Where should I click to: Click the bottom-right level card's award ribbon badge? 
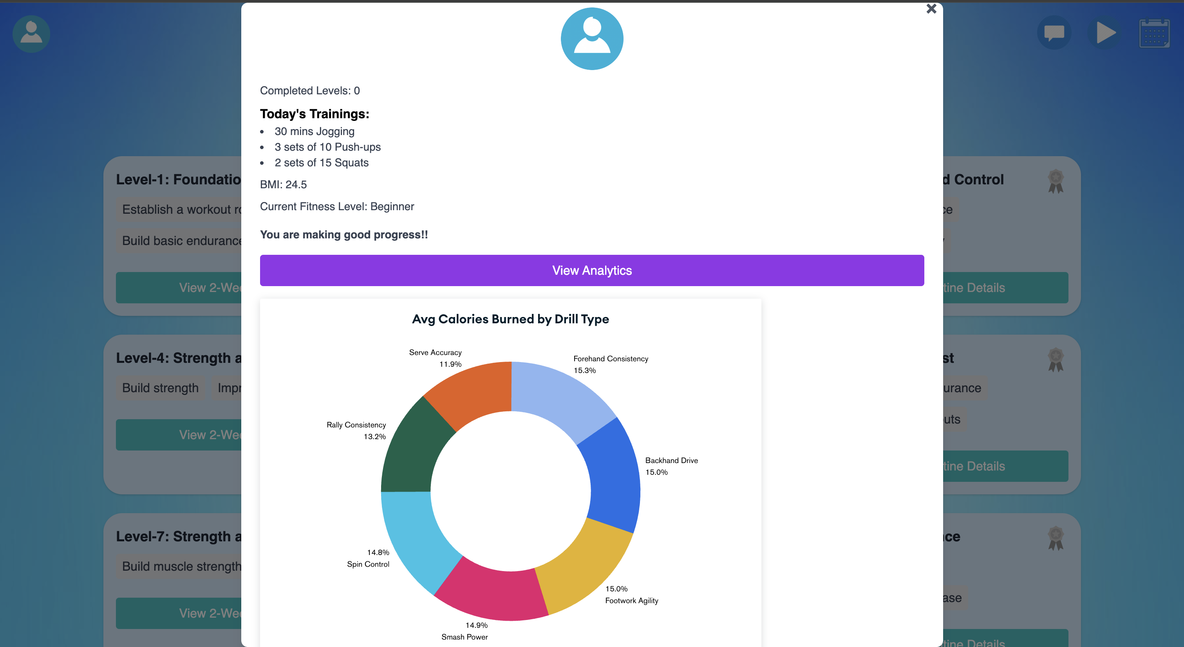[x=1056, y=538]
